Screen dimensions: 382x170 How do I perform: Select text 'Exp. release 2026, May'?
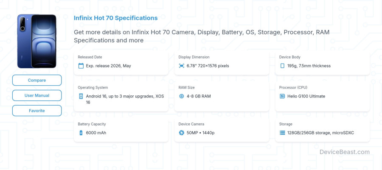point(108,66)
